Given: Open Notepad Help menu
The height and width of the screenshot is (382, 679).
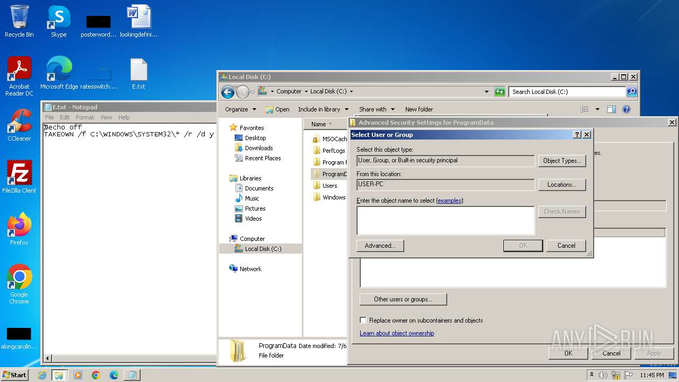Looking at the screenshot, I should (124, 117).
